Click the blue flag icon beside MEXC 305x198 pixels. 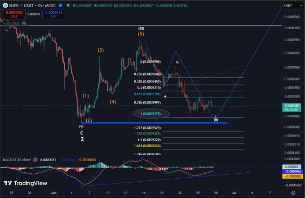61,5
